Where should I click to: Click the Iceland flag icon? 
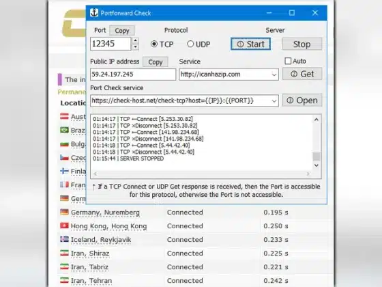click(64, 239)
